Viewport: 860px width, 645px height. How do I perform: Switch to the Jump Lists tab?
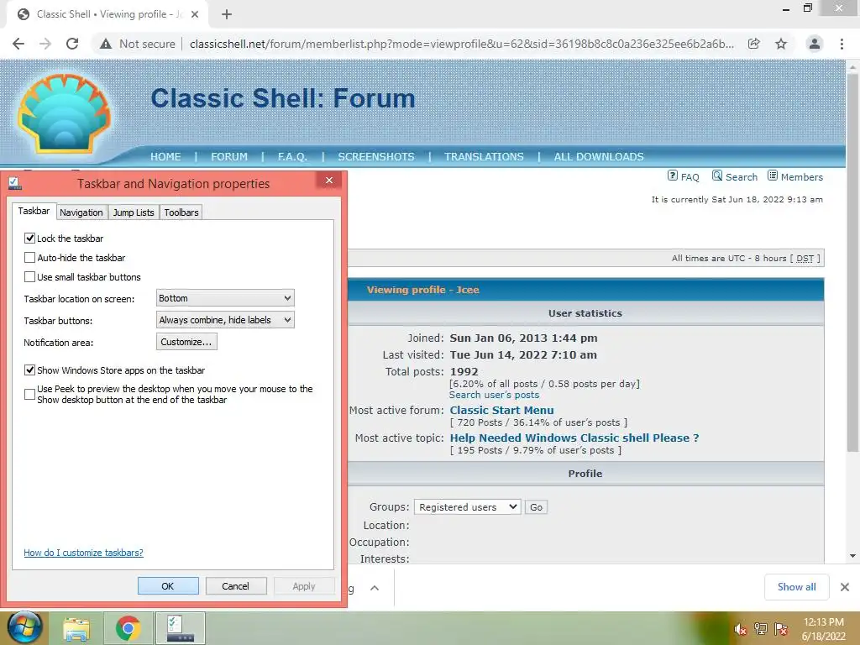[x=134, y=212]
